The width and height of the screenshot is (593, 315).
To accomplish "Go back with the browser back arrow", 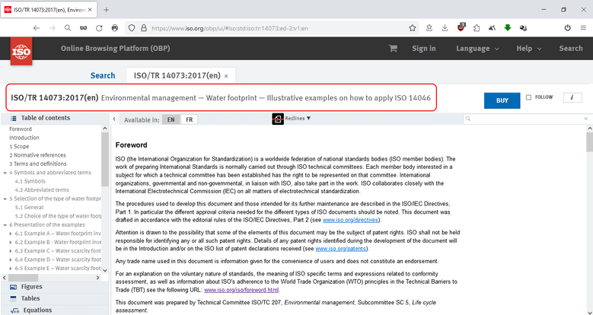I will (x=37, y=28).
